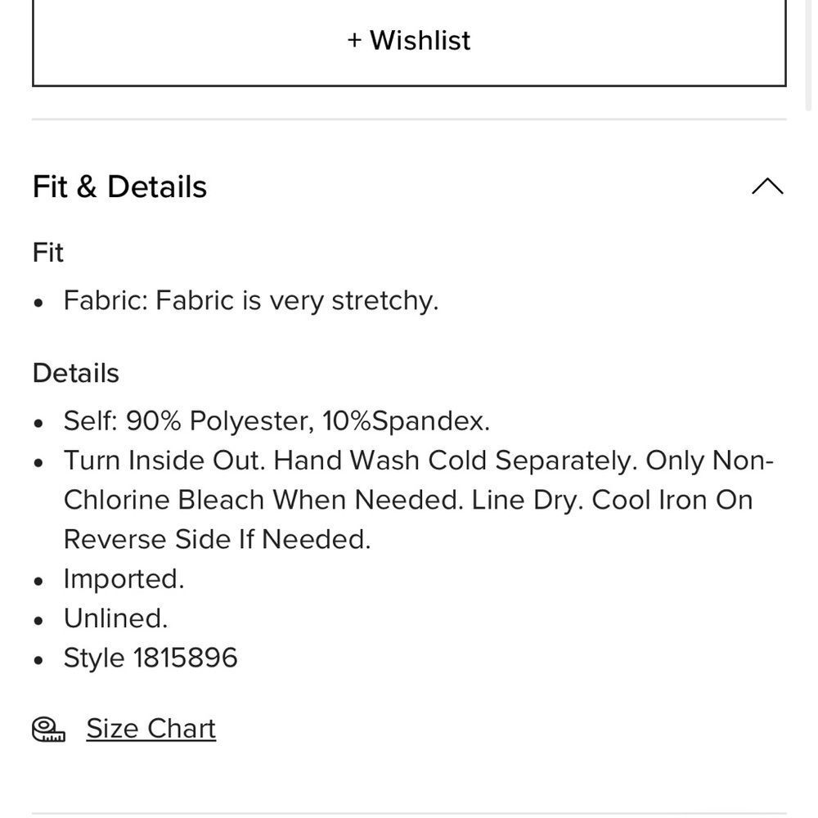Click the scrollbar on the right edge
Screen dimensions: 818x818
[x=809, y=55]
